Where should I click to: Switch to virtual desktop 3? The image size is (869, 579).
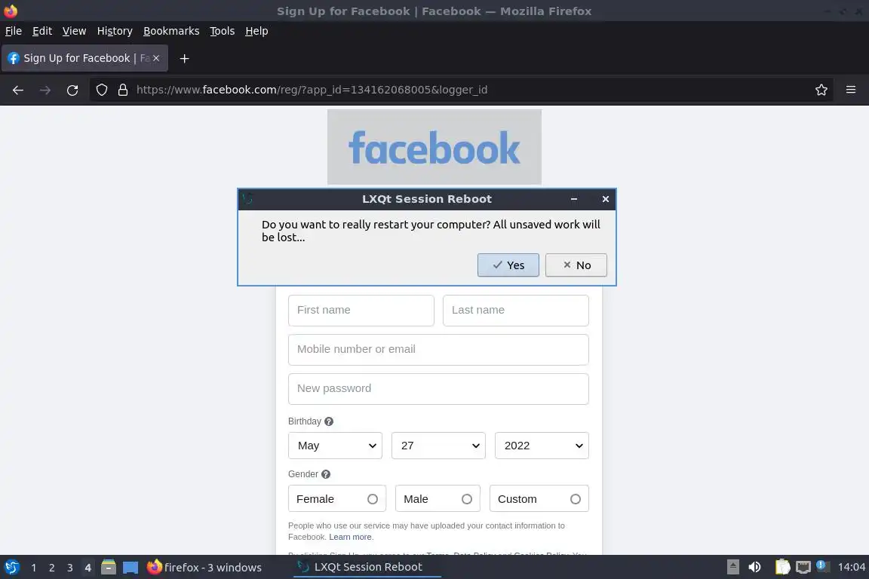(x=70, y=568)
